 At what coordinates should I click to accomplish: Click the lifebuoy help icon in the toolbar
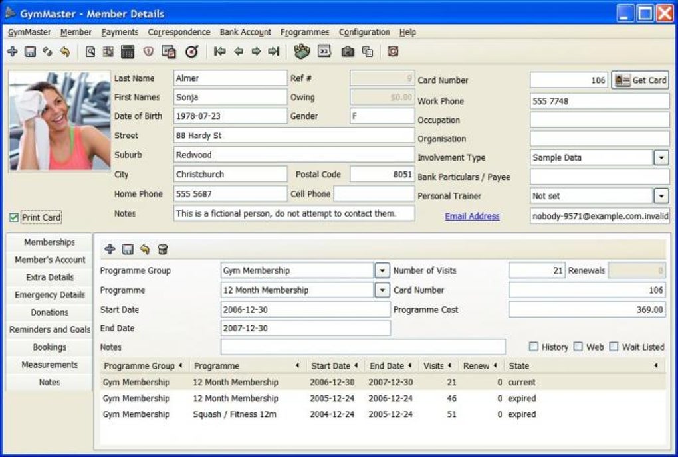coord(393,52)
